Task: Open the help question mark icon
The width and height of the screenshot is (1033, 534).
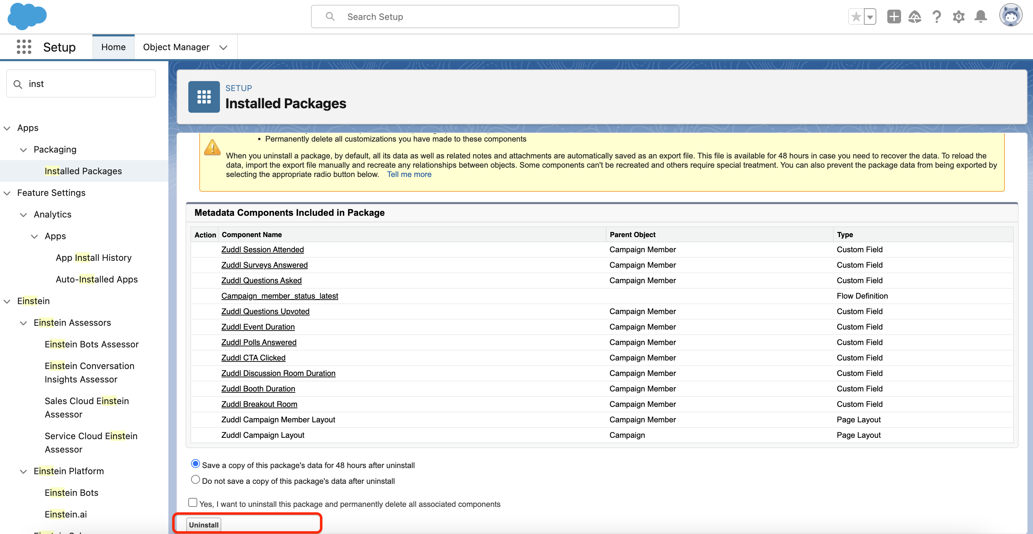Action: tap(937, 17)
